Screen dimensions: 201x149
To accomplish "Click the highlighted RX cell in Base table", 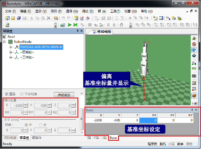I will coord(148,120).
